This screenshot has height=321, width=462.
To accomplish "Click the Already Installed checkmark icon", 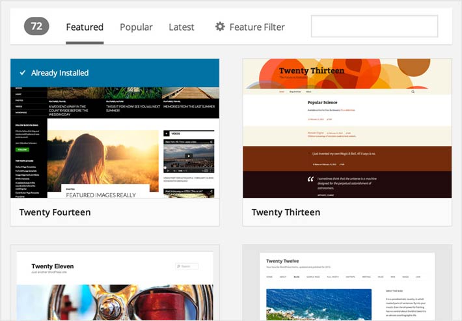I will [x=23, y=72].
